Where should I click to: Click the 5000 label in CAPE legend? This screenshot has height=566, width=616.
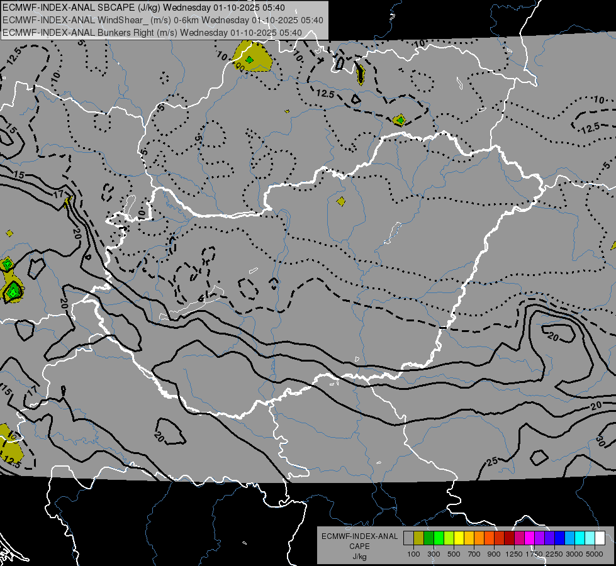pyautogui.click(x=595, y=554)
